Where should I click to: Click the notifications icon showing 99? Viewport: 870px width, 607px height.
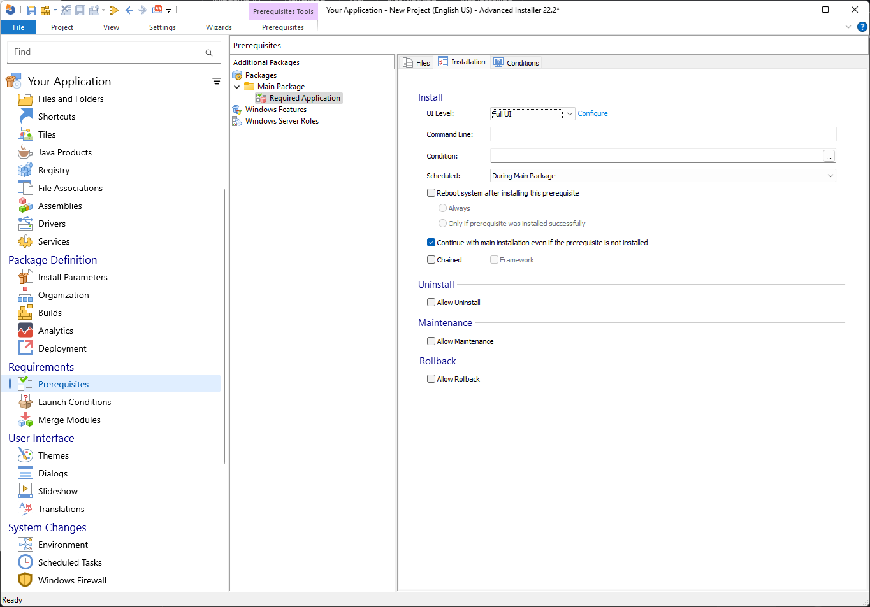click(157, 10)
